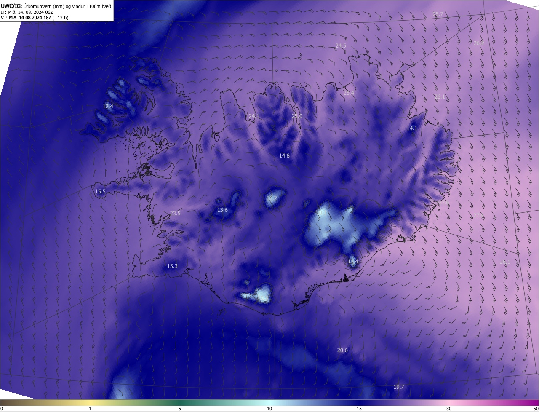Click the valid time line 'VT: Mið. 14.08.2024 18Z'

tap(26, 18)
